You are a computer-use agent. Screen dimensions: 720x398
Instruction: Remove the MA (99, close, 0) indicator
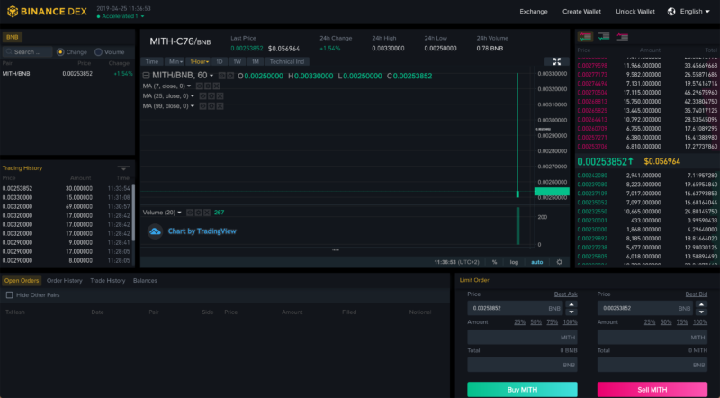(220, 106)
